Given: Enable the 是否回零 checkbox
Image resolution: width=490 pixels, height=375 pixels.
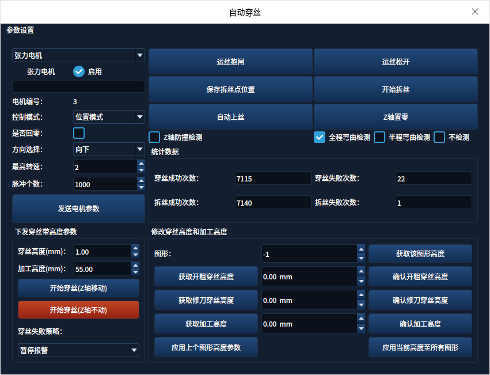Looking at the screenshot, I should [x=79, y=133].
